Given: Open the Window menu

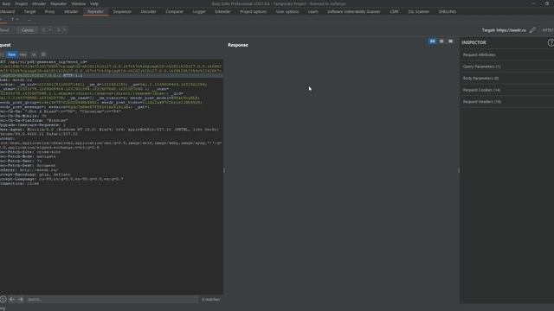Looking at the screenshot, I should tap(79, 3).
